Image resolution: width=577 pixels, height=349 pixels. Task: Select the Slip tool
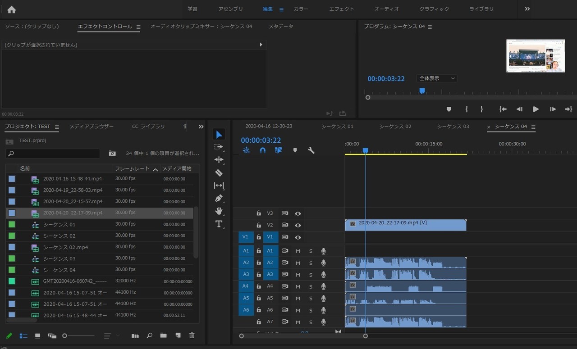click(219, 185)
